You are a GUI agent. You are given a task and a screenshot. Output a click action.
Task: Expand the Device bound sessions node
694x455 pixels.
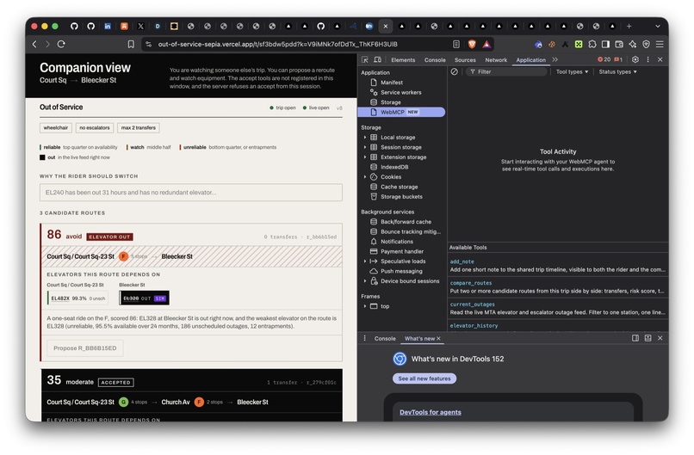[365, 280]
